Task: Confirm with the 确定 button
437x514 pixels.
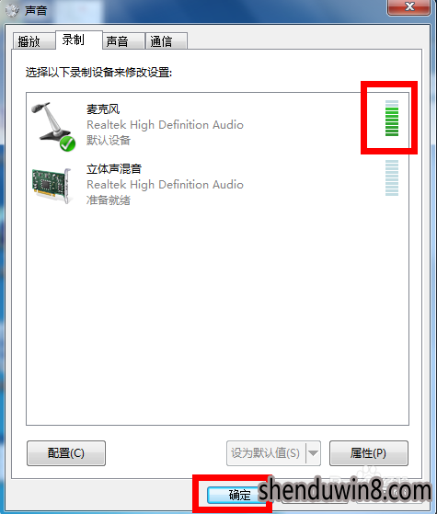Action: coord(239,495)
